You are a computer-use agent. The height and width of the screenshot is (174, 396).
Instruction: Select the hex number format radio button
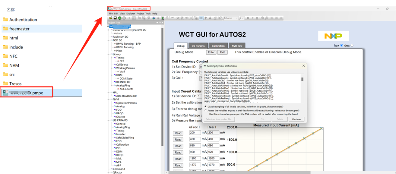click(341, 46)
